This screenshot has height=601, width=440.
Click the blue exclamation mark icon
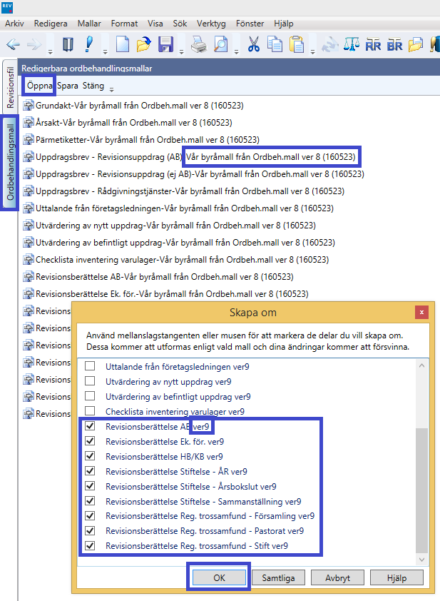[x=89, y=45]
